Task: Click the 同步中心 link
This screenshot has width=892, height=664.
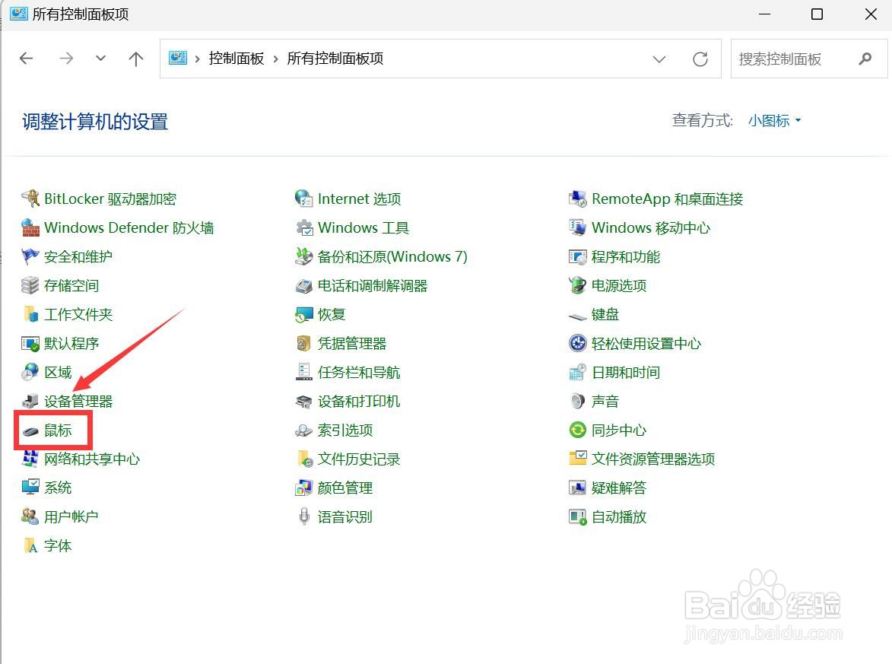Action: pos(619,430)
